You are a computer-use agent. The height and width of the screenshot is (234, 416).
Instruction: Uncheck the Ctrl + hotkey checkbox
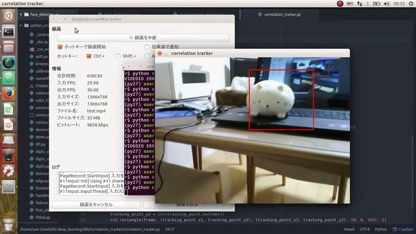tap(89, 56)
